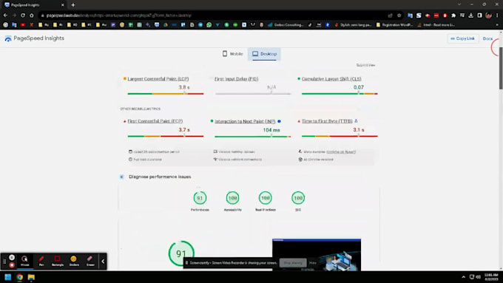Open the Windows Start menu

pos(8,277)
